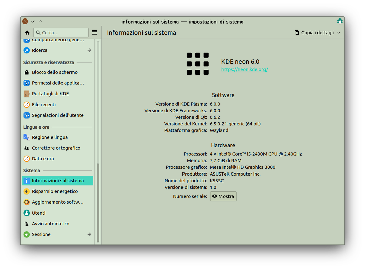365x269 pixels.
Task: Open Blocco dello schermo lock icon
Action: (x=27, y=72)
